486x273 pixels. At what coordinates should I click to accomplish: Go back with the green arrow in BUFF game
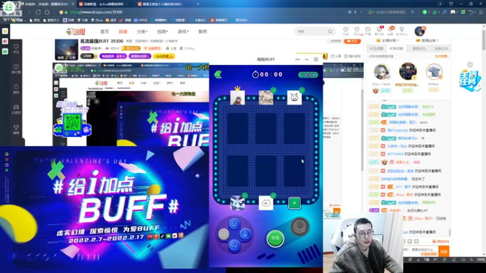point(218,74)
